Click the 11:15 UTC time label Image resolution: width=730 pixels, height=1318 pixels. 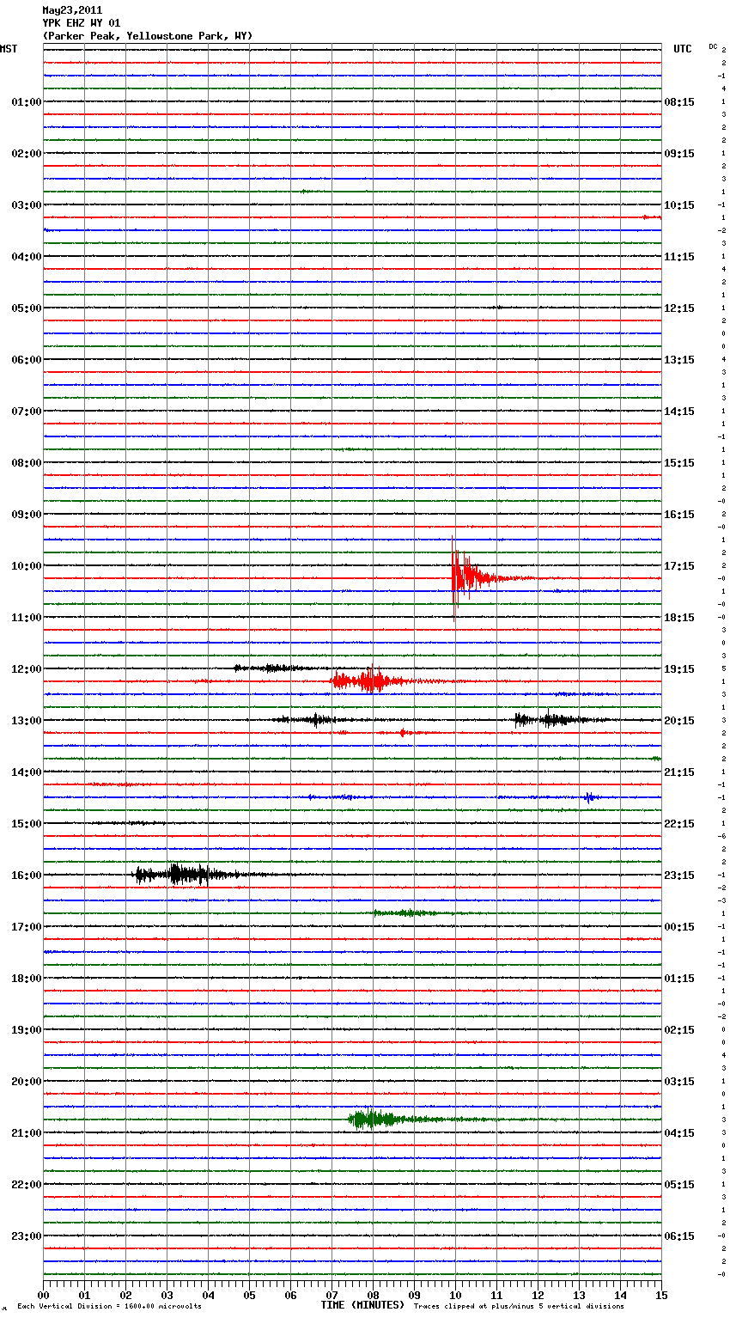coord(679,257)
